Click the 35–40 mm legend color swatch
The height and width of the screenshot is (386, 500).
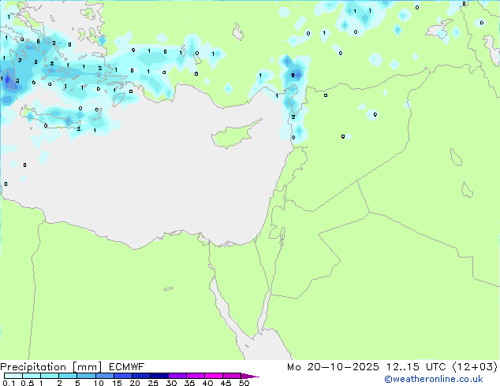196,376
